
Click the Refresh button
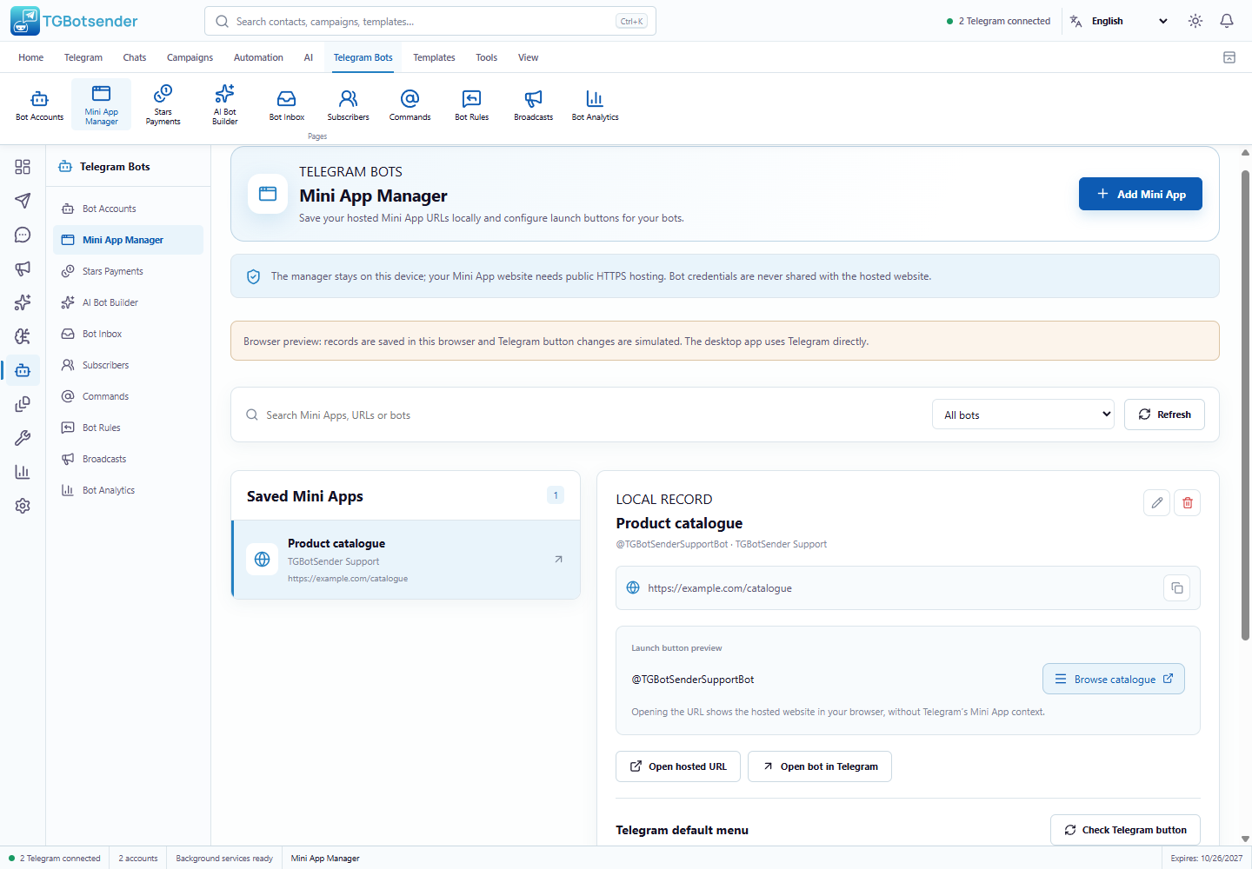(1164, 415)
